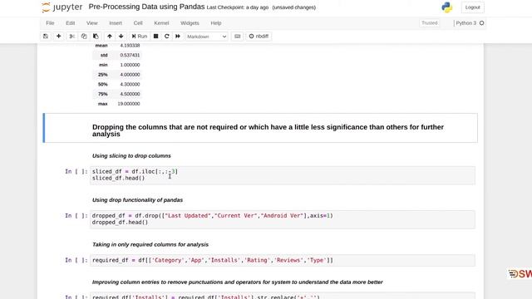
Task: Select 'Improving column entries' markdown text
Action: [x=238, y=282]
